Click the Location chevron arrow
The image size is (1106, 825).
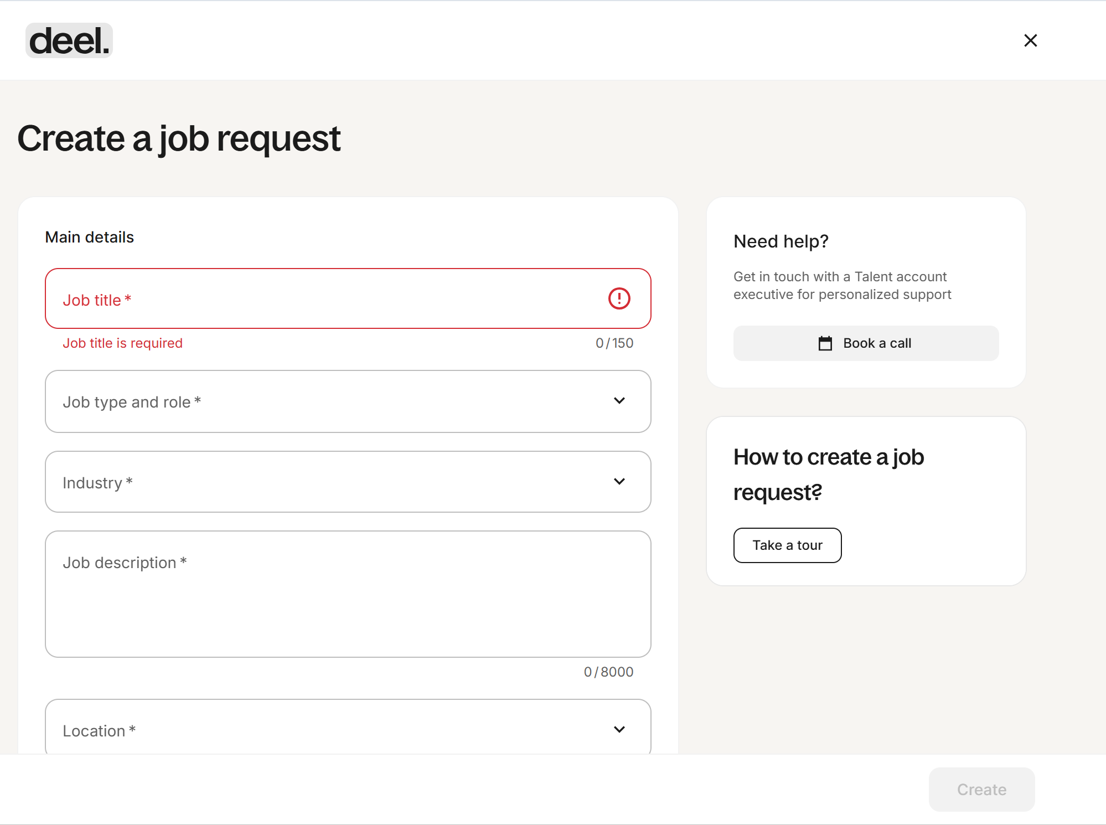[x=619, y=730]
